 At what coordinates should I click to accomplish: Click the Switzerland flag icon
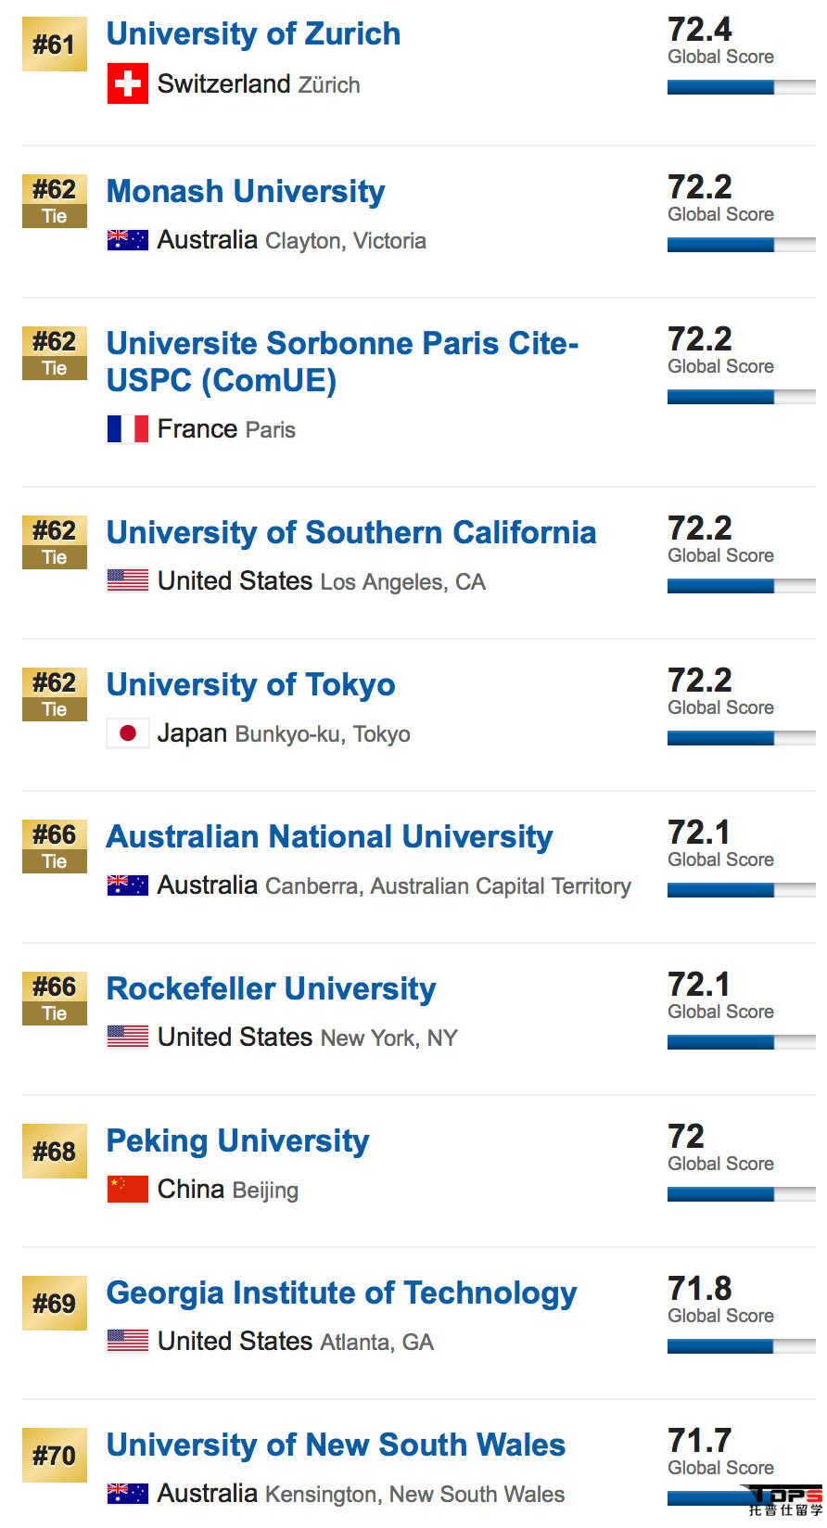click(x=128, y=83)
